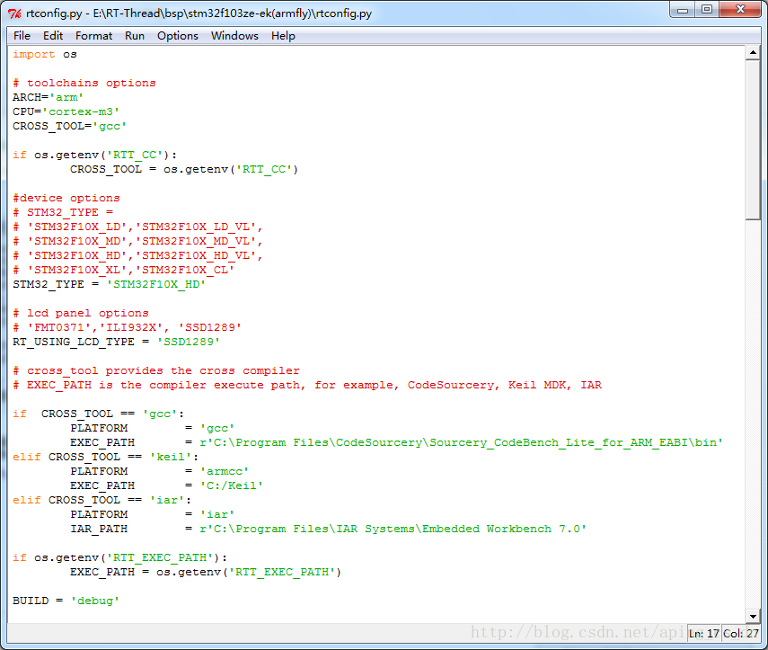Click the "if CROSS_TOOL == 'gcc':" line
The image size is (768, 650).
coord(99,414)
